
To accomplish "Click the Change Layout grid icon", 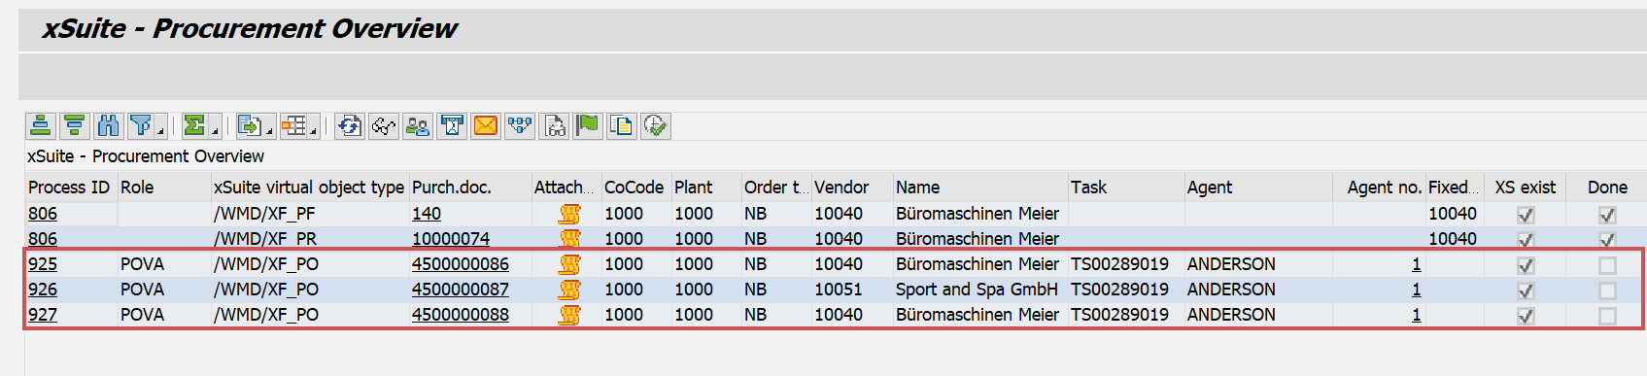I will click(x=293, y=125).
